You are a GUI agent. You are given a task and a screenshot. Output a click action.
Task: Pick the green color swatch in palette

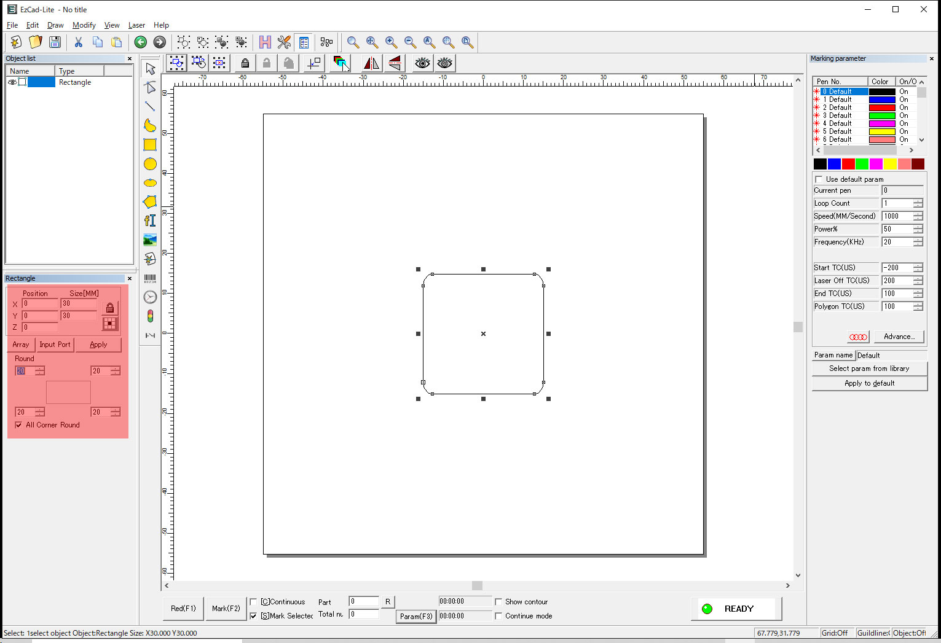(862, 164)
